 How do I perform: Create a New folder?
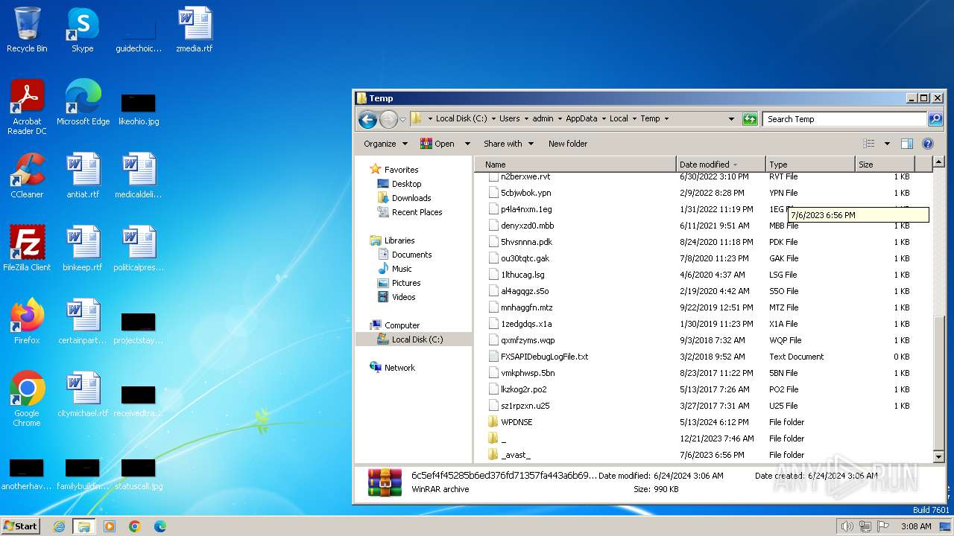[x=568, y=144]
